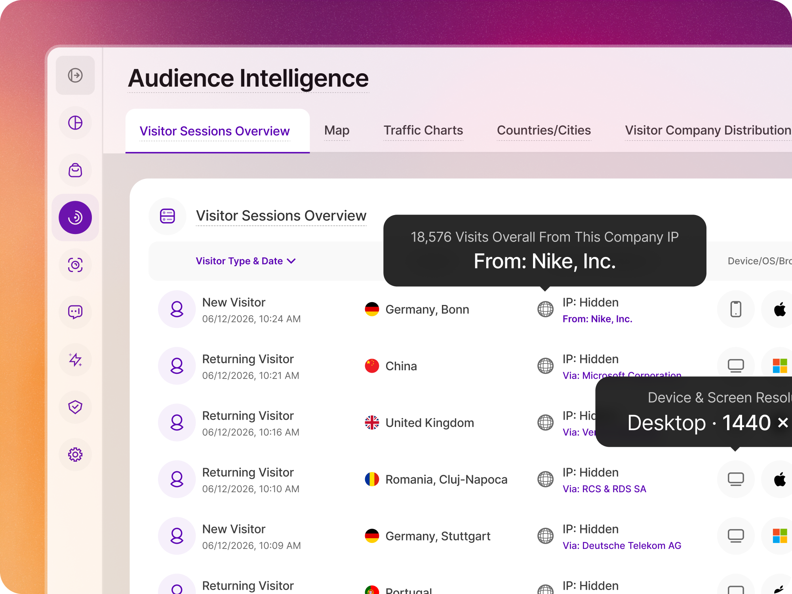
Task: Click the visitor avatar for 10:21 AM row
Action: pos(177,366)
